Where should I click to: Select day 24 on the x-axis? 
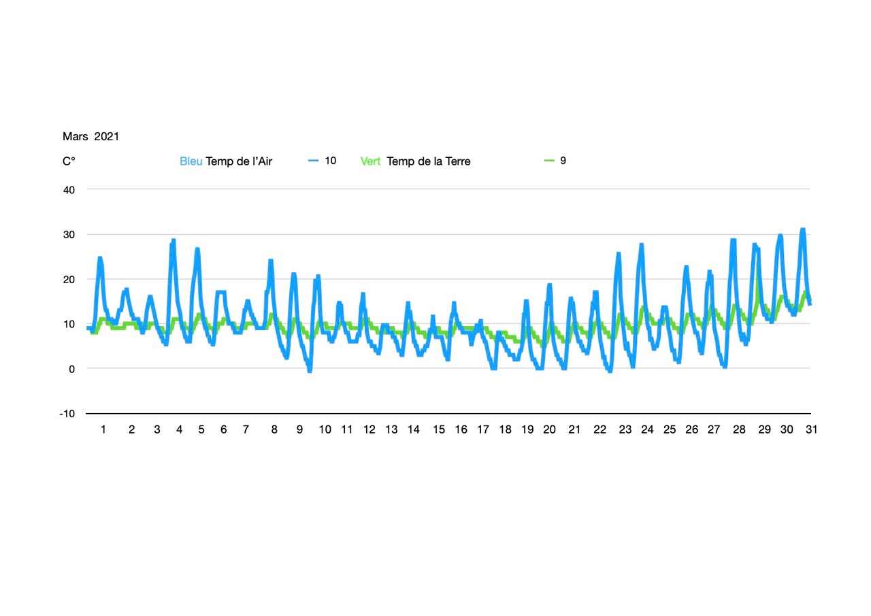tap(647, 429)
